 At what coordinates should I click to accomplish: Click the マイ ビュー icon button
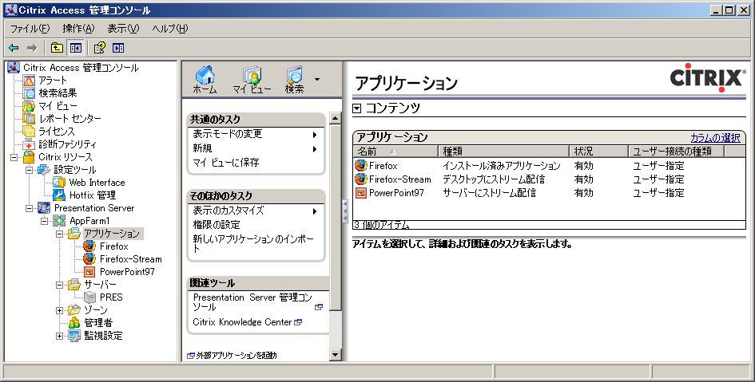(x=252, y=80)
